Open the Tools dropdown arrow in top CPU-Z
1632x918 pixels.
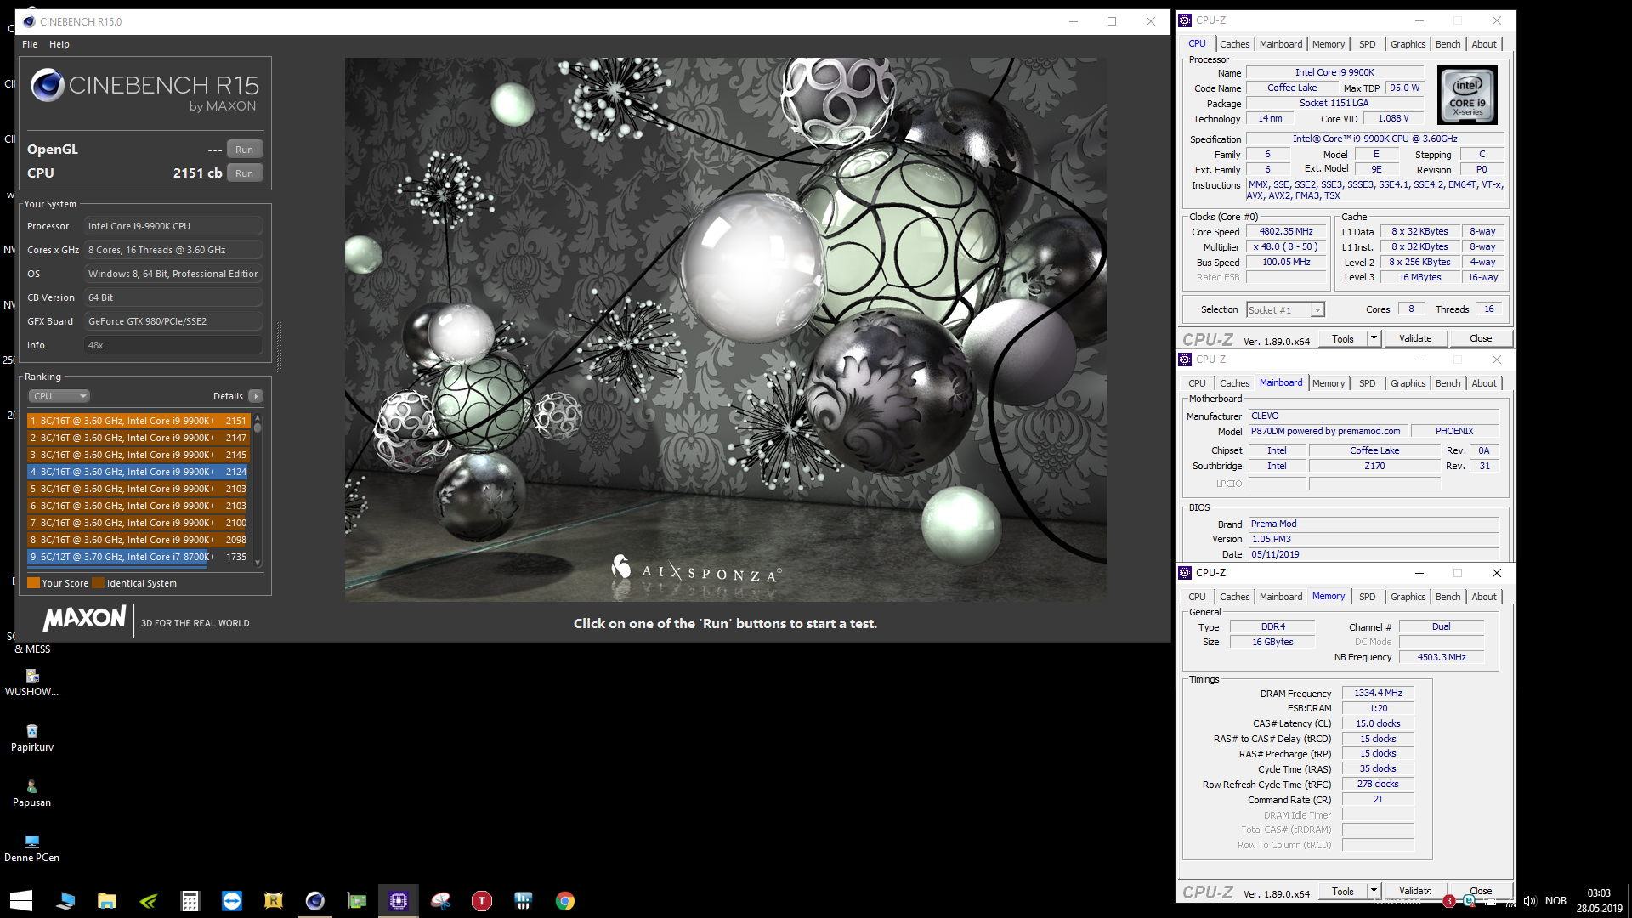(x=1373, y=338)
